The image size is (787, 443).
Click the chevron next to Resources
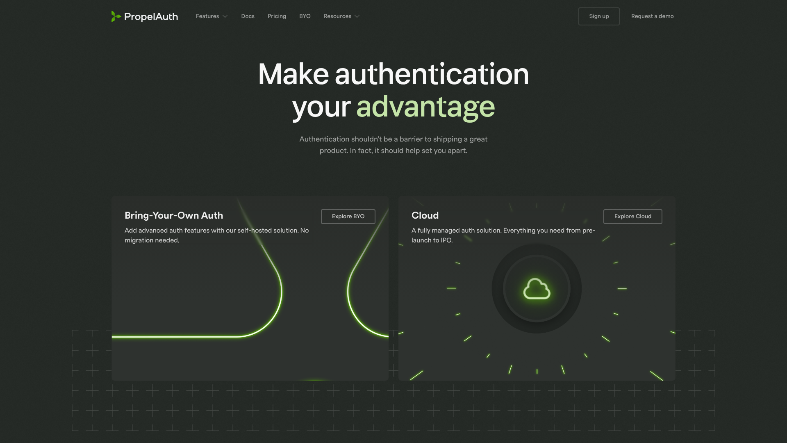356,16
